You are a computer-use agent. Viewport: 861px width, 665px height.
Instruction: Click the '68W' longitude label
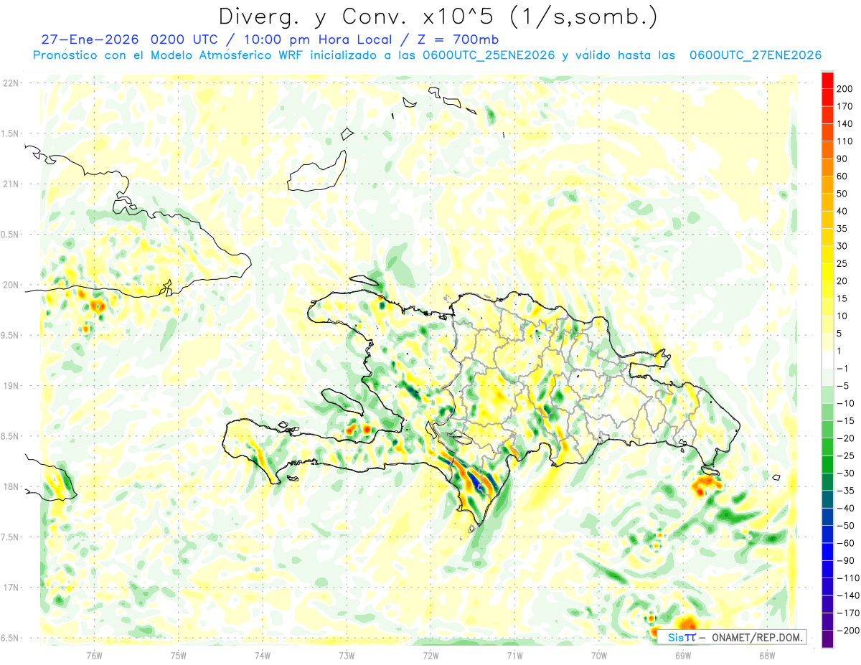pyautogui.click(x=766, y=655)
